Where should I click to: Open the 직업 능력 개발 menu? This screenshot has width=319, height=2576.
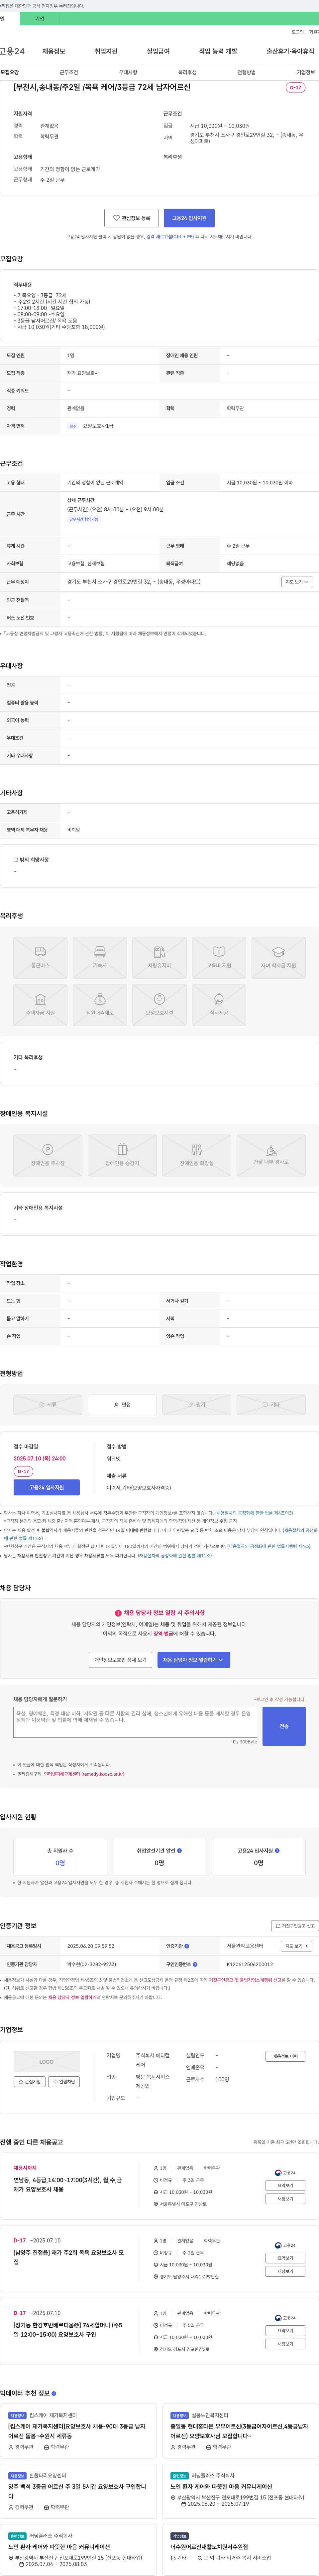coord(218,51)
